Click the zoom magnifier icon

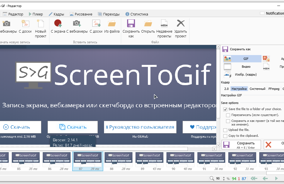click(x=212, y=178)
